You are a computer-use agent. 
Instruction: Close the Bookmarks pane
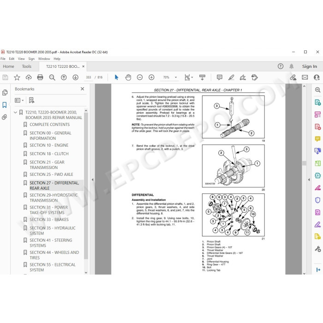[83, 89]
